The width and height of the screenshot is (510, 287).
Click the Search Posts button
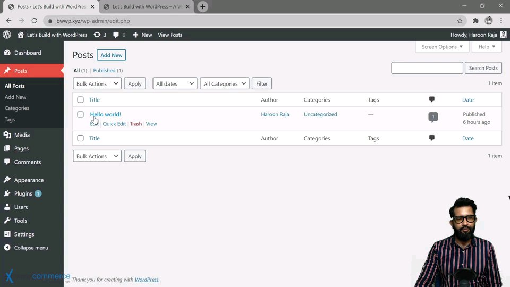point(483,68)
